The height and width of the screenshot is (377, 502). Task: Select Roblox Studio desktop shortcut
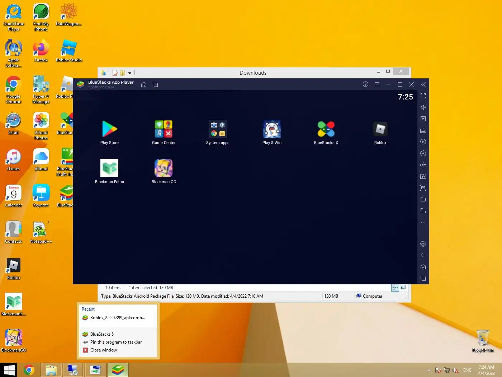(69, 51)
